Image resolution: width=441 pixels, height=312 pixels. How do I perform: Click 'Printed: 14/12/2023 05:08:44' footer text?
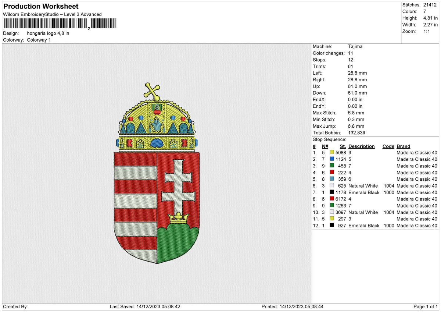292,306
